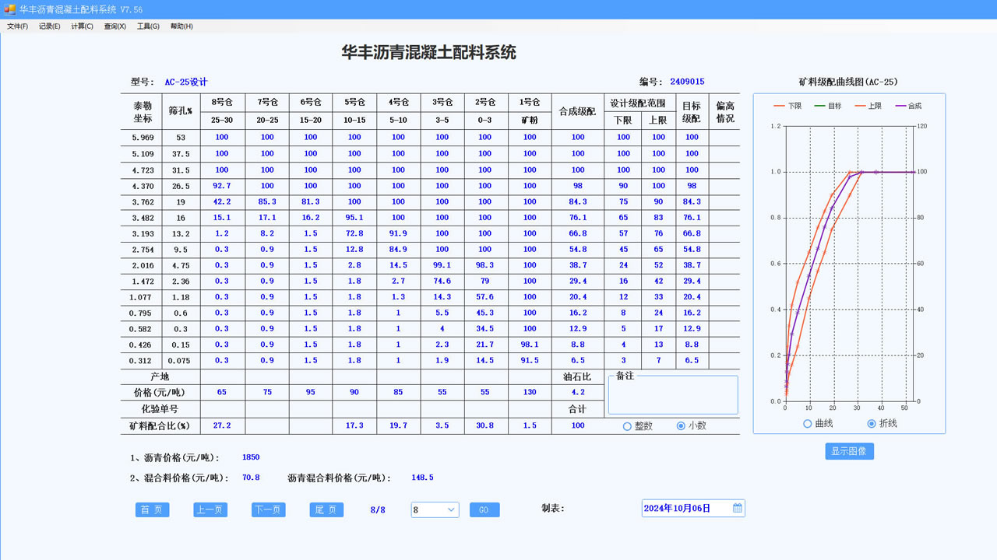
Task: Click the 显示图像 button
Action: click(849, 451)
